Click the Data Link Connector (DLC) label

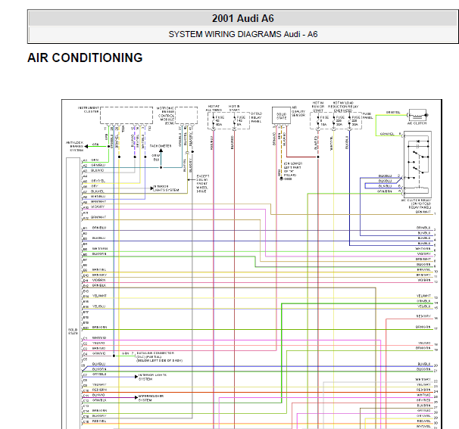[160, 357]
